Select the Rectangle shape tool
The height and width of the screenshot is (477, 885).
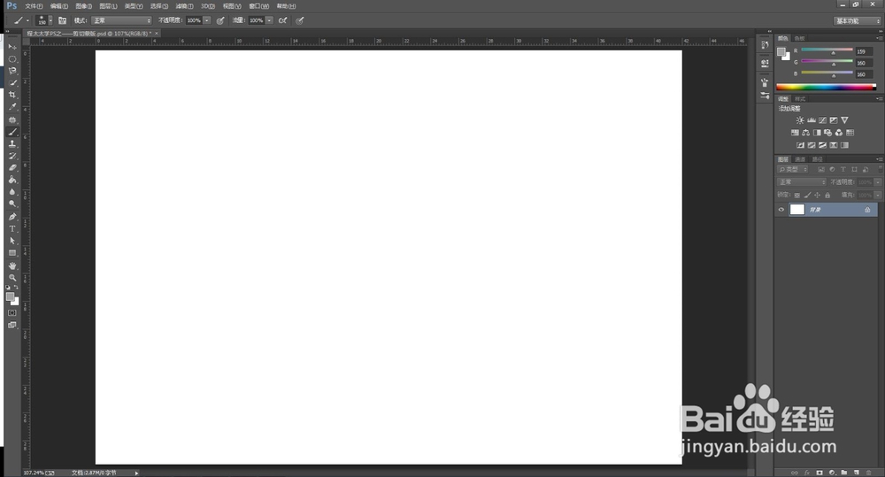click(12, 253)
